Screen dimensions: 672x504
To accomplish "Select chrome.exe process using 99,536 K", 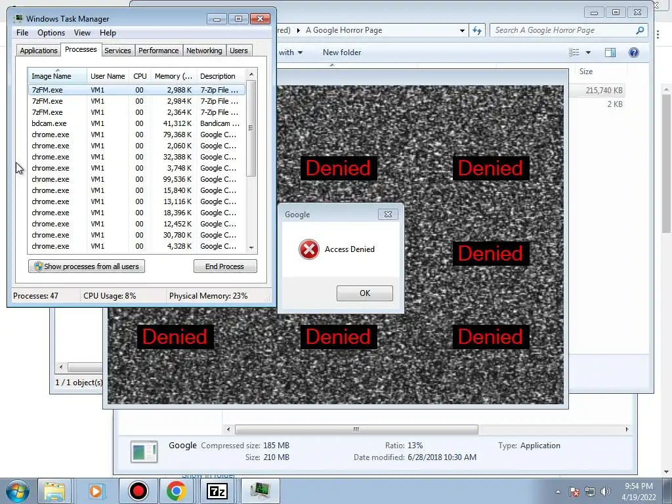I will pyautogui.click(x=136, y=179).
